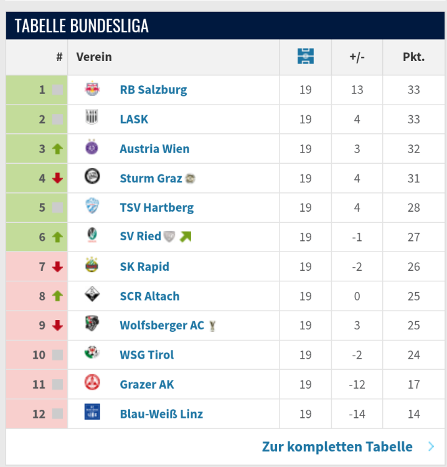Open the WSG Tirol team link
Viewport: 447px width, 467px height.
(x=147, y=355)
